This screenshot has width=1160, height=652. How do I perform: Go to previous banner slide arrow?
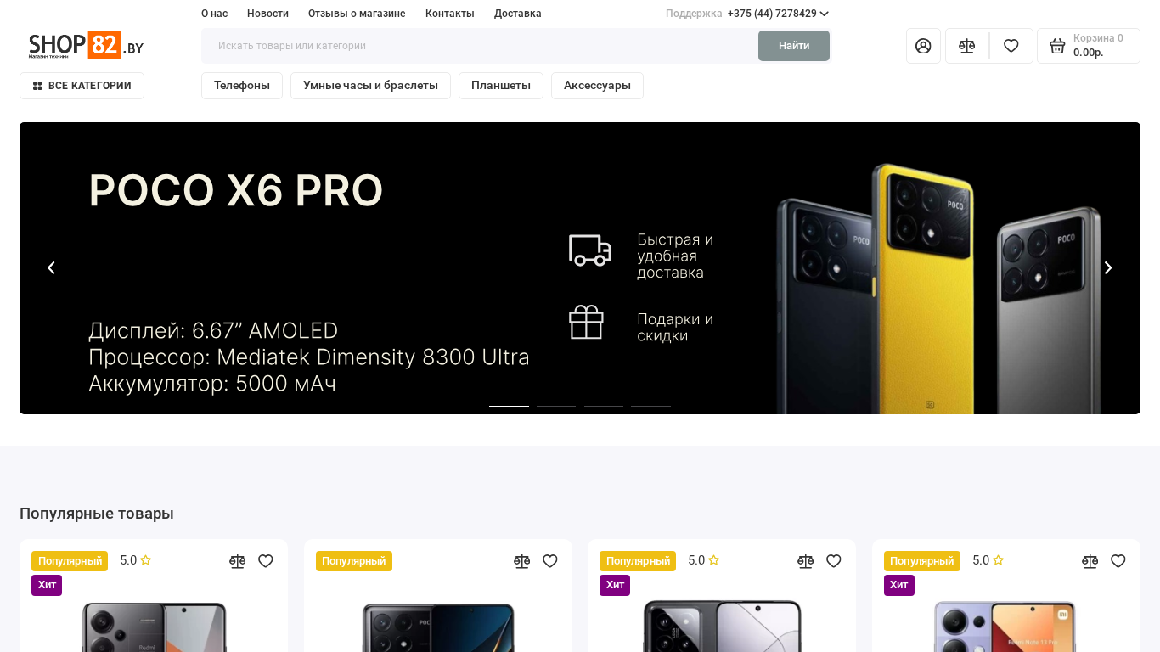pyautogui.click(x=51, y=267)
